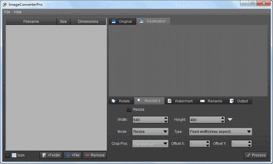
Task: Click the thumbnail grid icon beside Icon label
Action: (14, 155)
